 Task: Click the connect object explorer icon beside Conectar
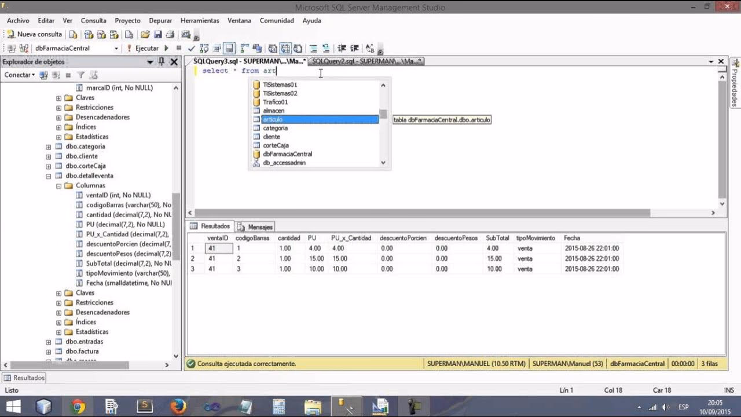click(43, 75)
